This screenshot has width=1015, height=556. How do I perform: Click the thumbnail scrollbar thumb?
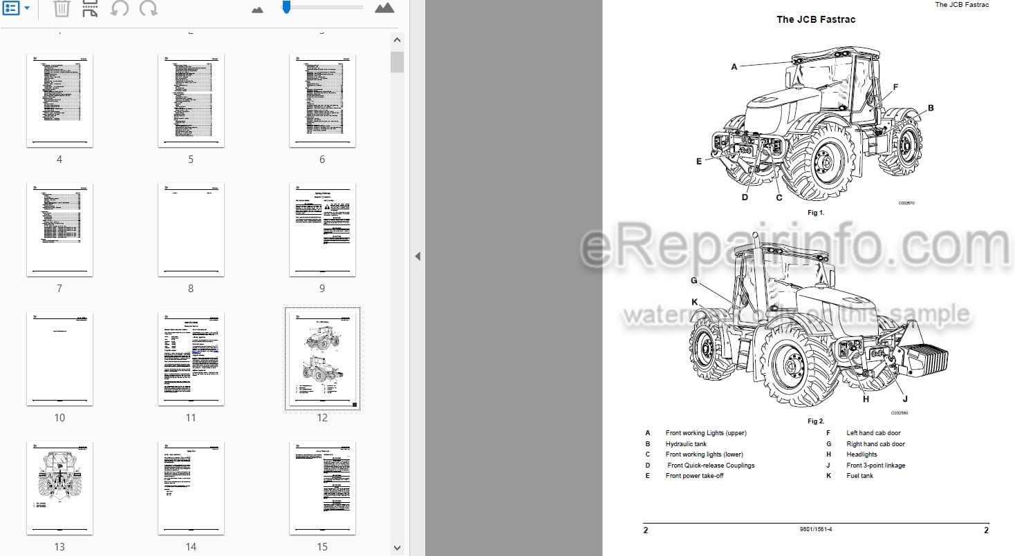397,61
